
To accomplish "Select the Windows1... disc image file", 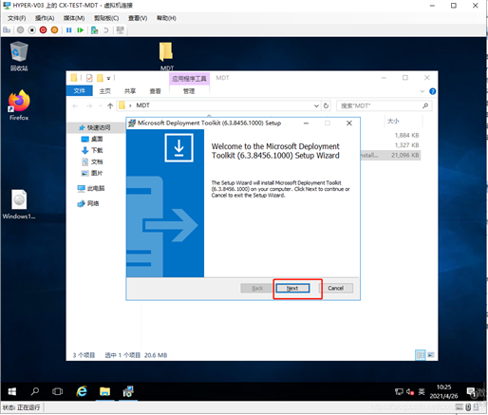I will point(19,204).
